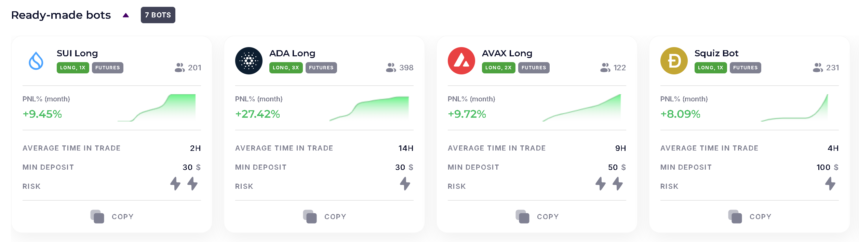Click the Dogecoin icon on Squiz Bot
The height and width of the screenshot is (242, 859).
[x=674, y=61]
